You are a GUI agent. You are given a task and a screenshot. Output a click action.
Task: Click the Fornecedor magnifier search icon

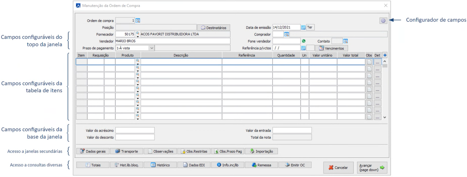click(138, 33)
